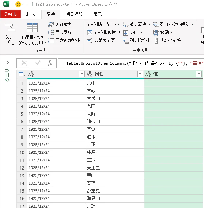Viewport: 204px width, 208px height.
Task: Open the ファイル menu
Action: (x=11, y=14)
